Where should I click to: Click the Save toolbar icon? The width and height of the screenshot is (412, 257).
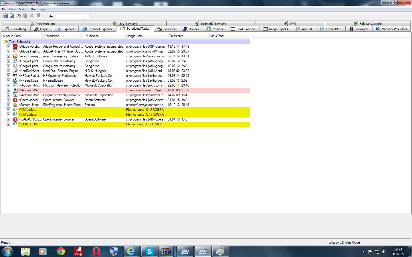pyautogui.click(x=5, y=16)
